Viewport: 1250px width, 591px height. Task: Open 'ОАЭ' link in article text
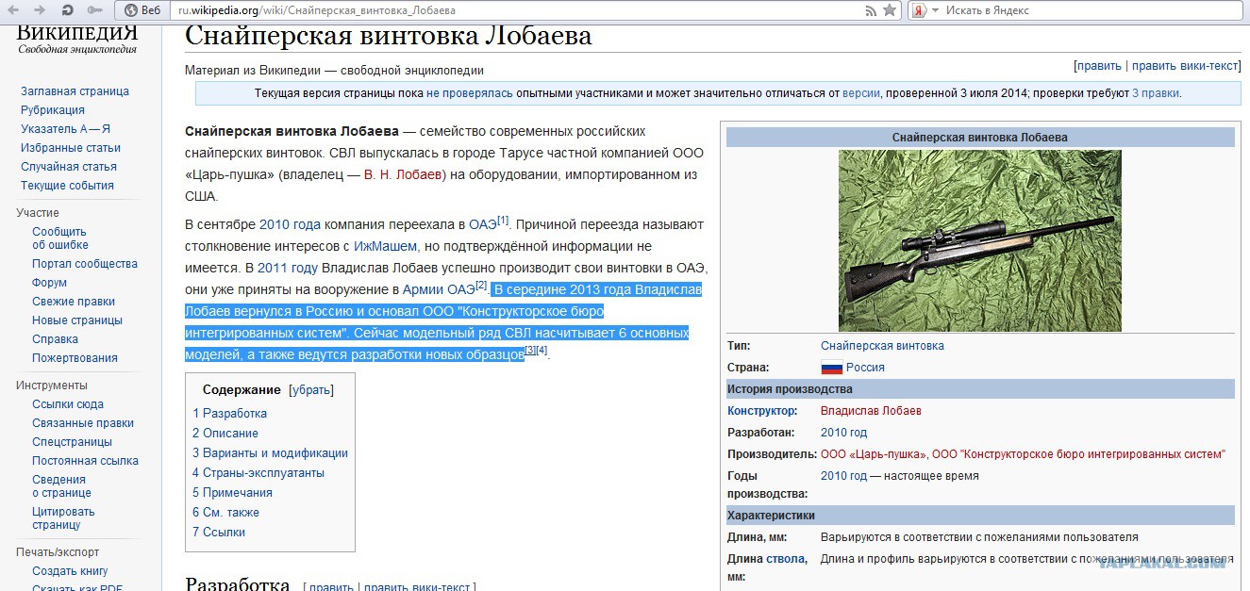[482, 224]
